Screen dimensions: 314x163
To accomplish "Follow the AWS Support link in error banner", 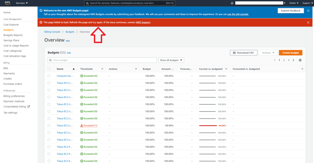I will point(143,23).
